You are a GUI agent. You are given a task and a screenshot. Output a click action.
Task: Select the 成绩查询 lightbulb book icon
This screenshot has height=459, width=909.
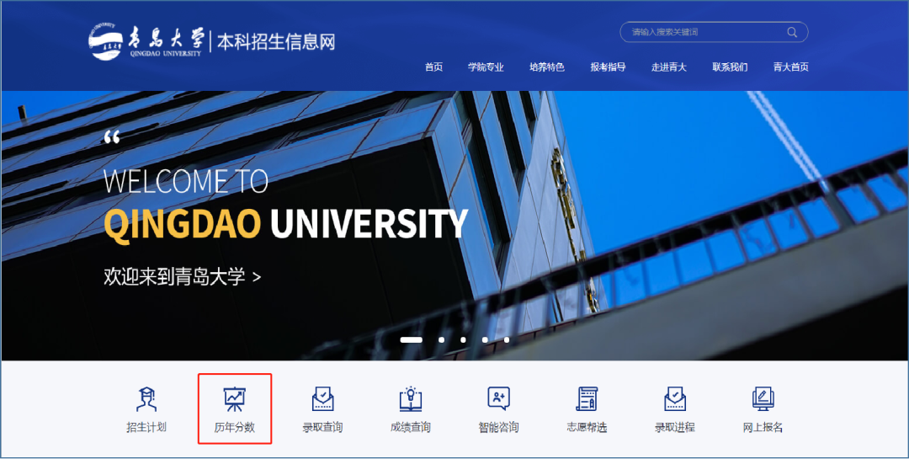411,400
